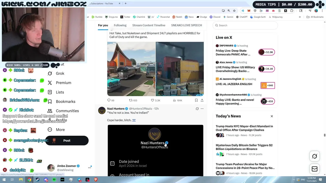
Task: Join Alex Jones live with +34.1K listeners
Action: coord(266,69)
